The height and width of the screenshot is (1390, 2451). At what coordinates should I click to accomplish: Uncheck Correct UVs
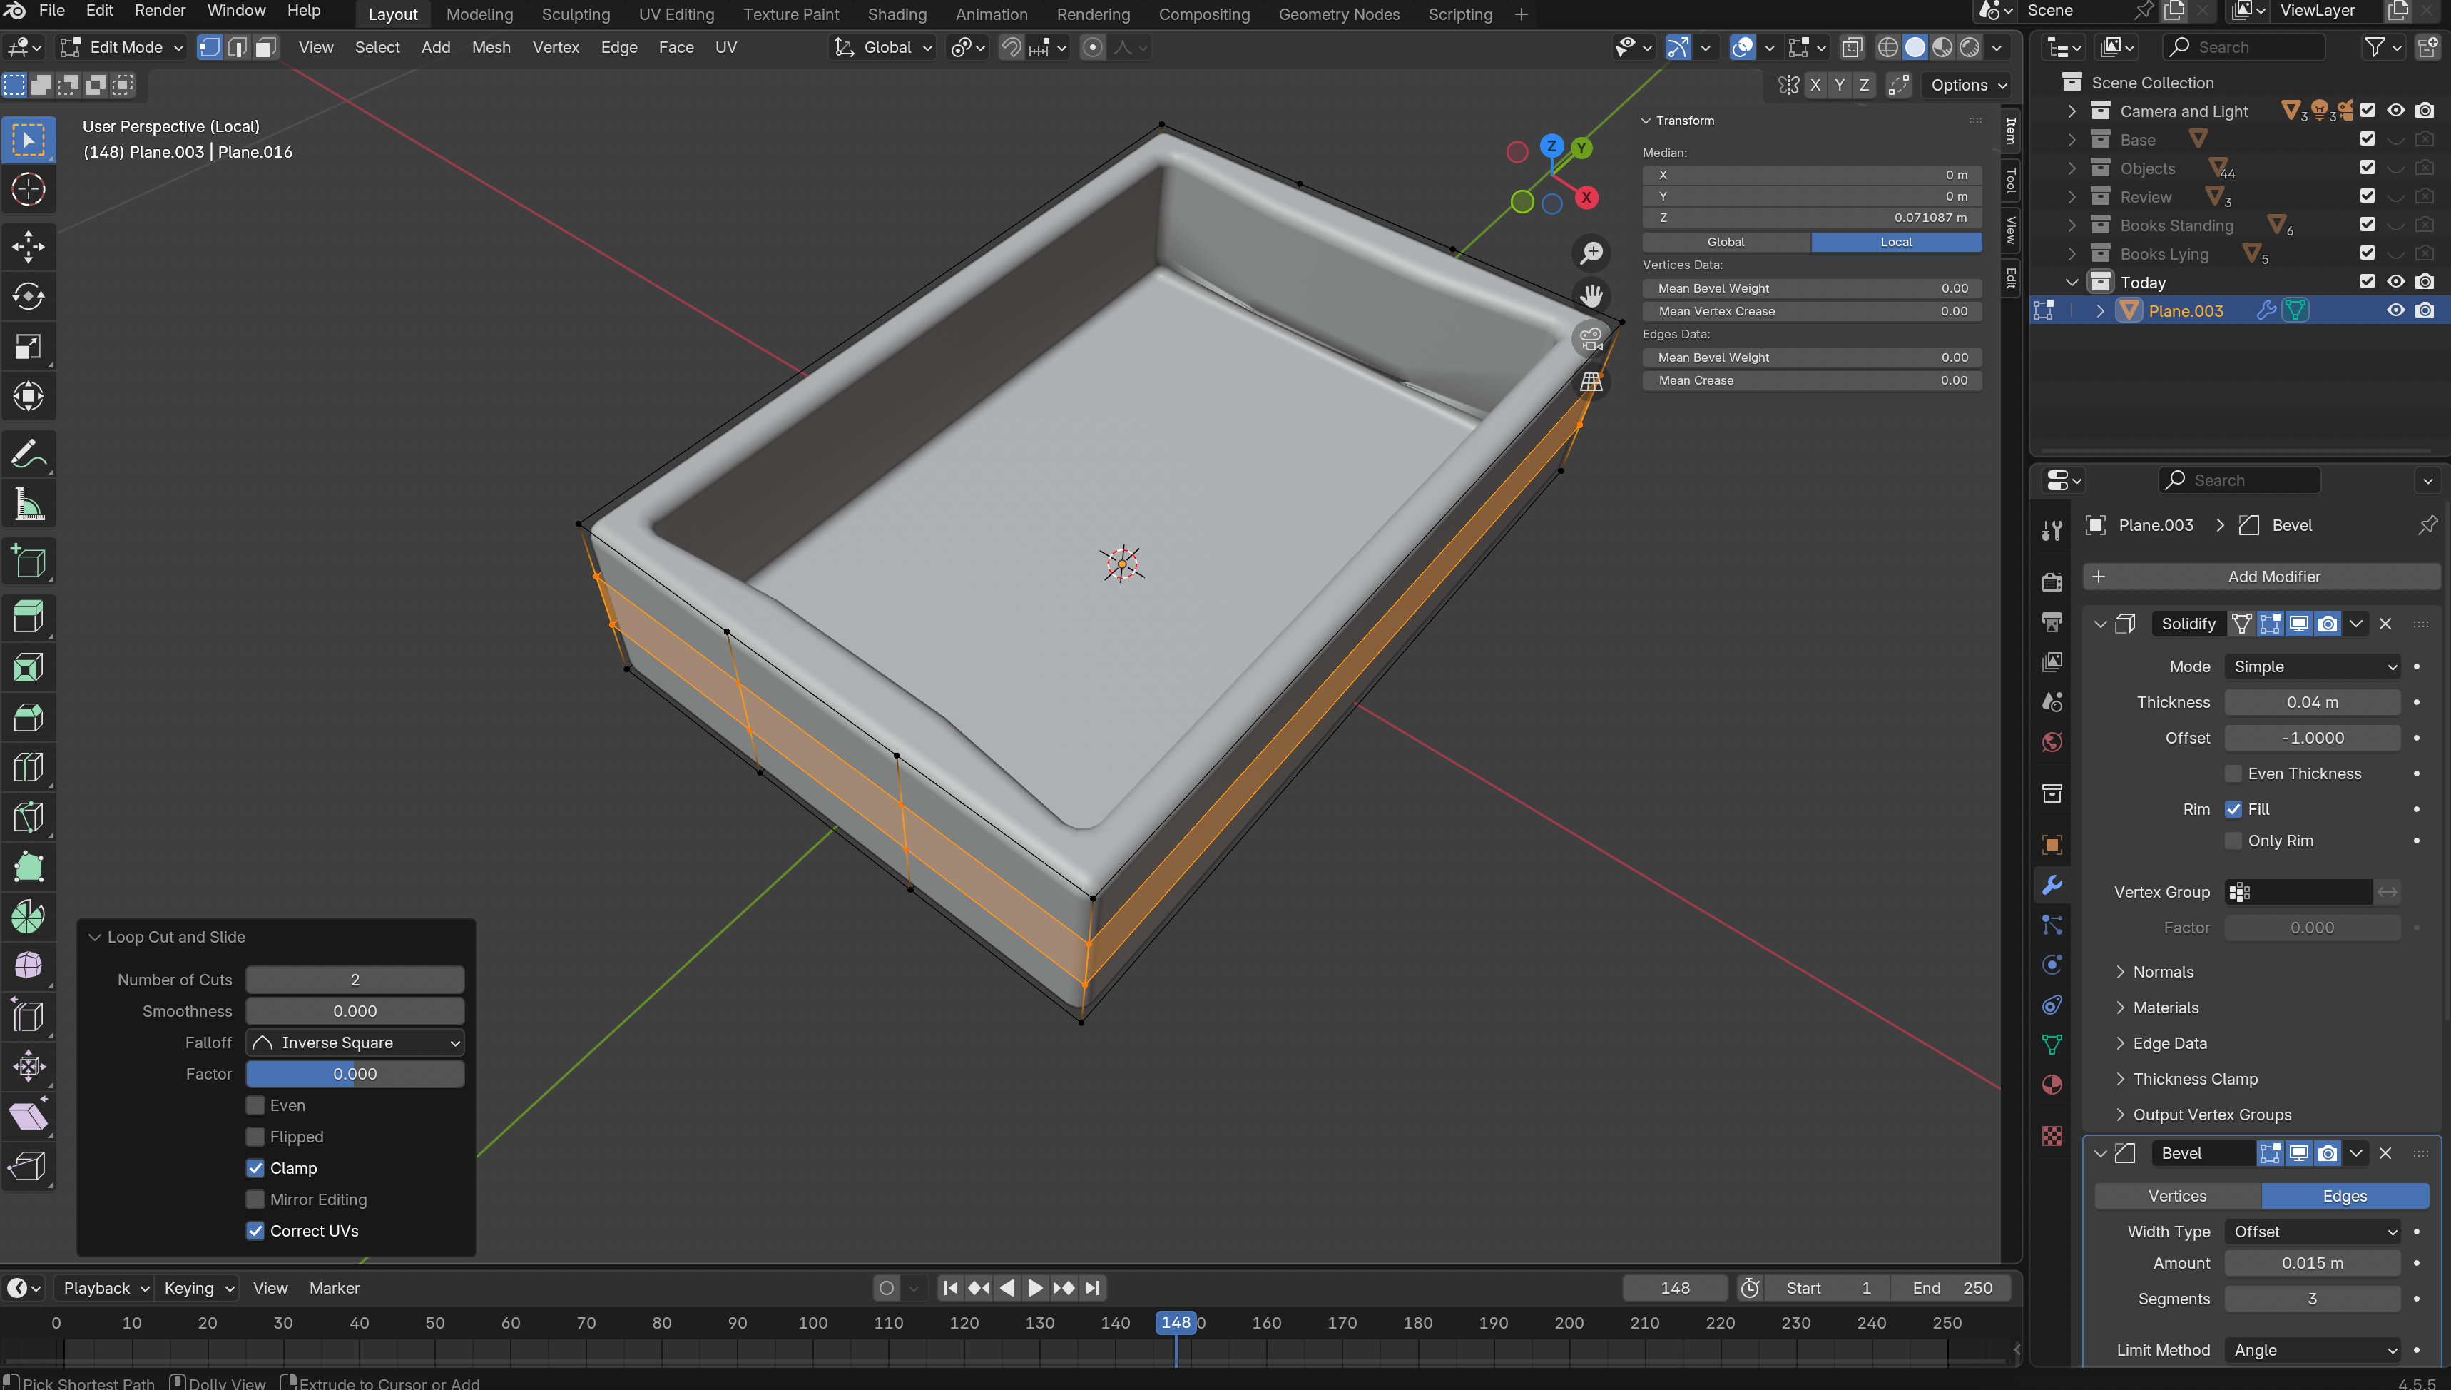255,1232
